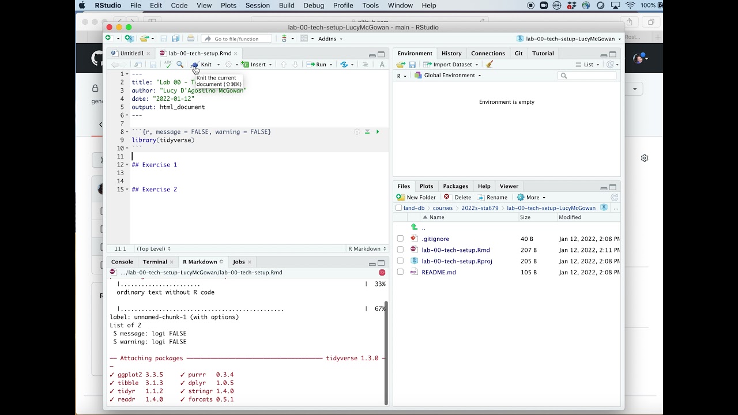738x415 pixels.
Task: Check the .gitignore file checkbox
Action: tap(400, 239)
